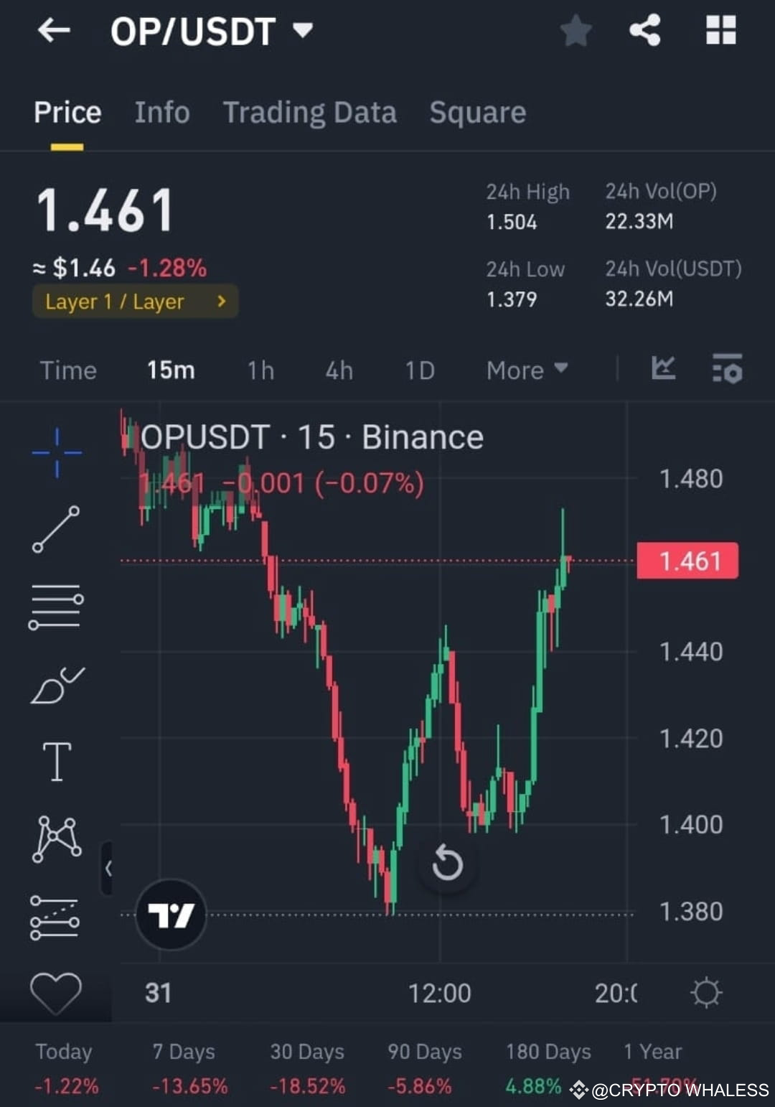Screen dimensions: 775x1107
Task: Switch to the Trading Data tab
Action: (309, 113)
